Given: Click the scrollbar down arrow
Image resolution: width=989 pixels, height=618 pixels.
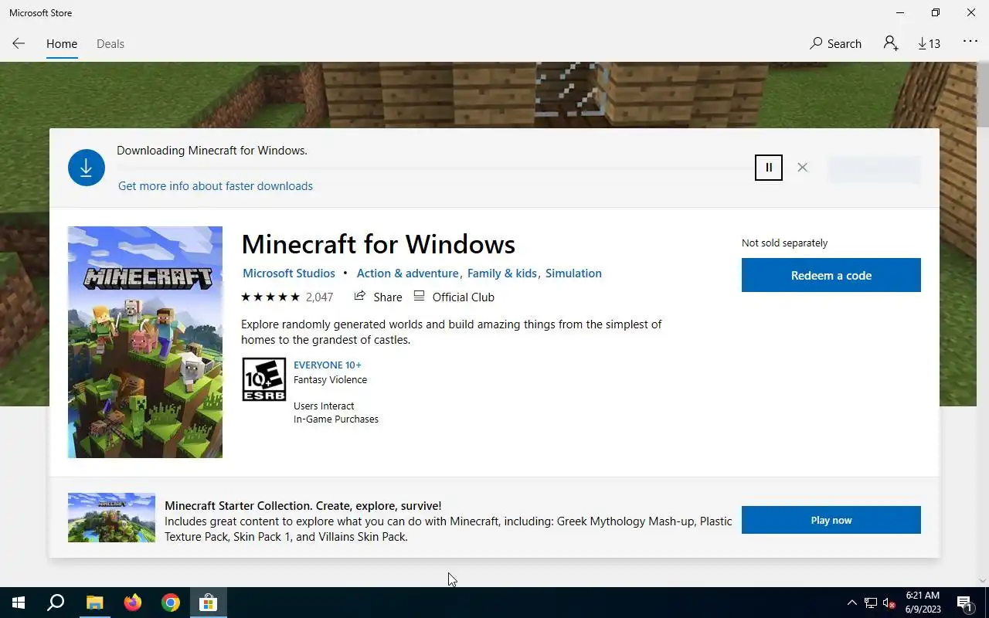Looking at the screenshot, I should [x=983, y=581].
